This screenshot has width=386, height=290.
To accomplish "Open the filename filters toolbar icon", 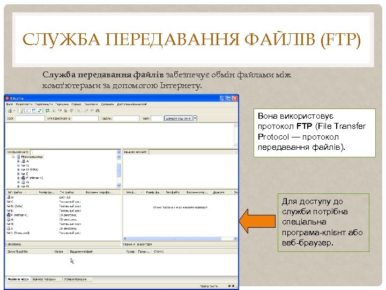I will (79, 111).
